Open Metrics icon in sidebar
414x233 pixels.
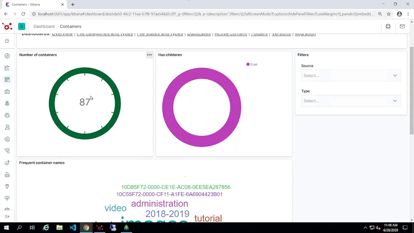pyautogui.click(x=7, y=127)
